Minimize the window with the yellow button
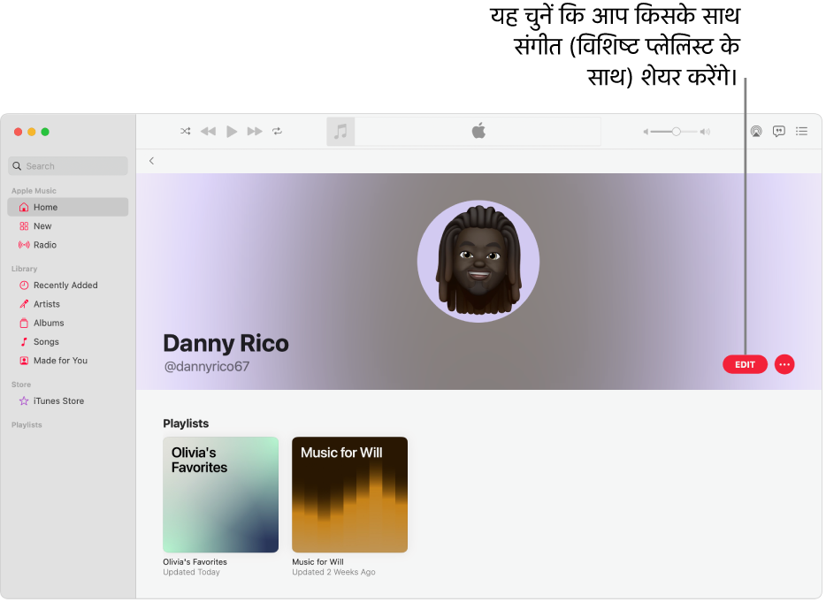Screen dimensions: 826x602 point(32,132)
